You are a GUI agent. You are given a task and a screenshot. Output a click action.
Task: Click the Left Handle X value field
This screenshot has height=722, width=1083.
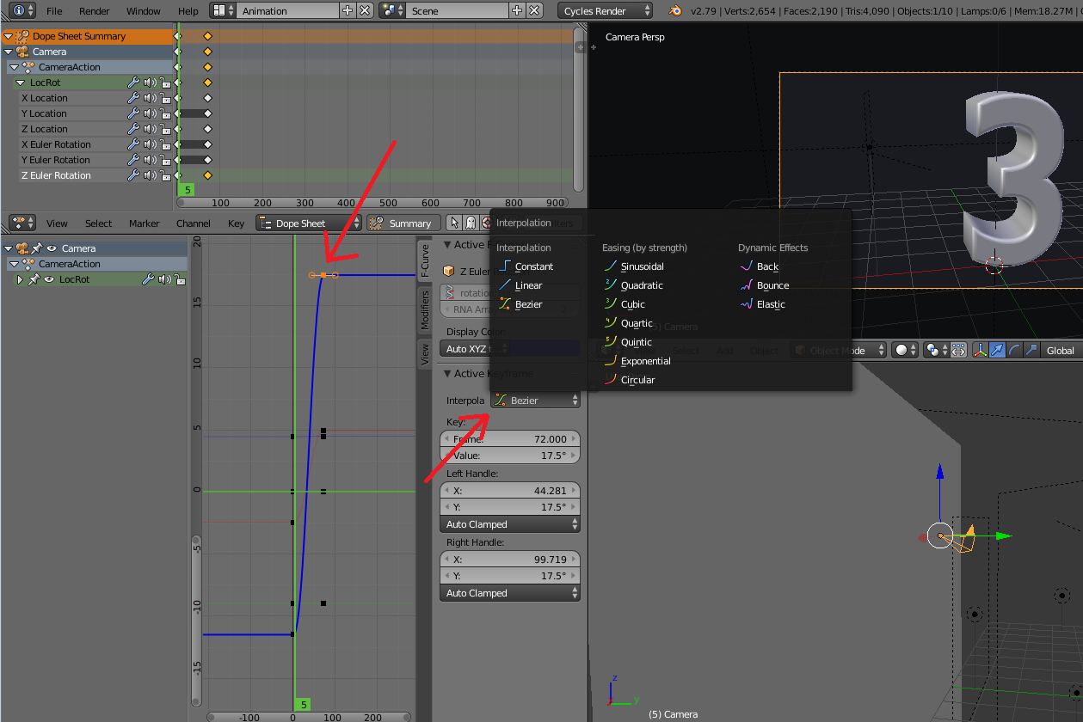[x=510, y=490]
